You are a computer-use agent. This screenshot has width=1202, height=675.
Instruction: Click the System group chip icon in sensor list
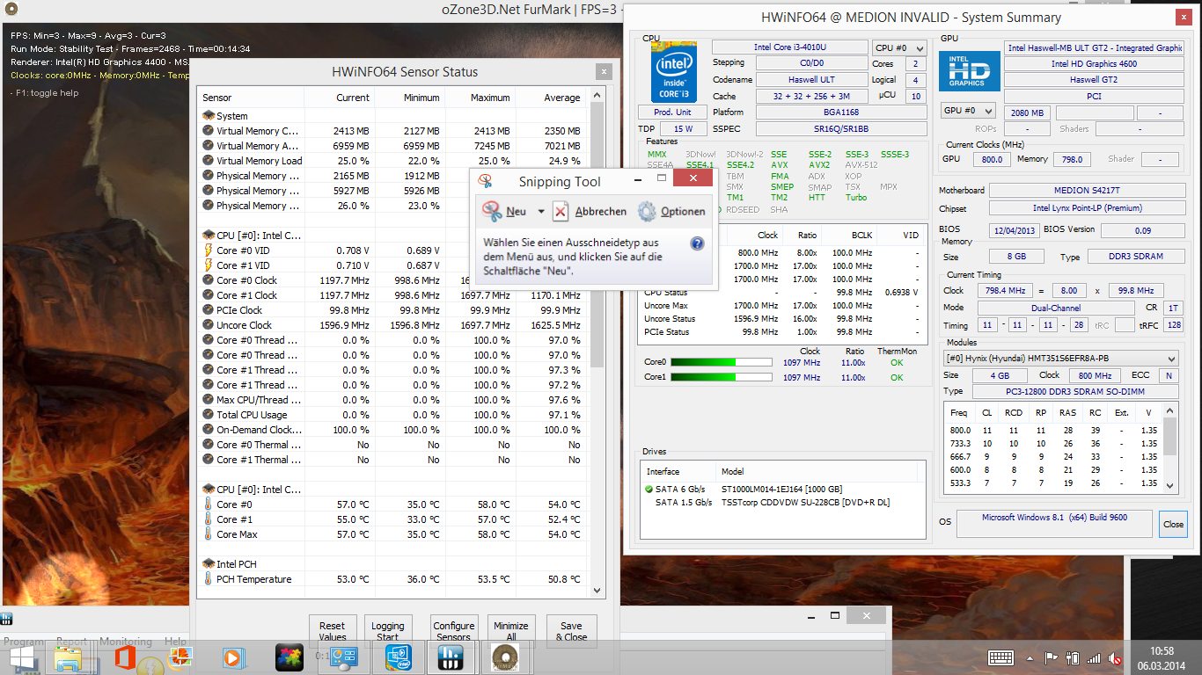209,116
